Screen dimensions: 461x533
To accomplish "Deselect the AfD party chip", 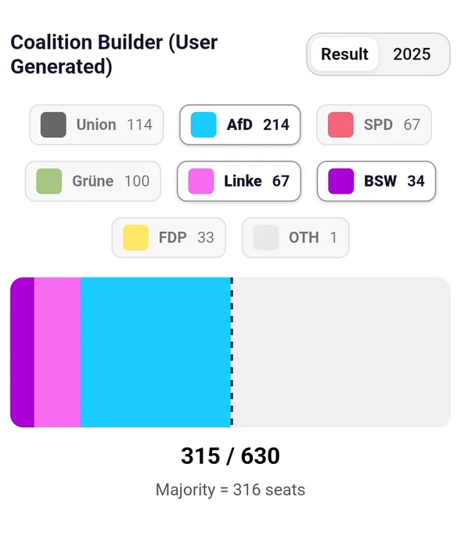I will pyautogui.click(x=240, y=125).
